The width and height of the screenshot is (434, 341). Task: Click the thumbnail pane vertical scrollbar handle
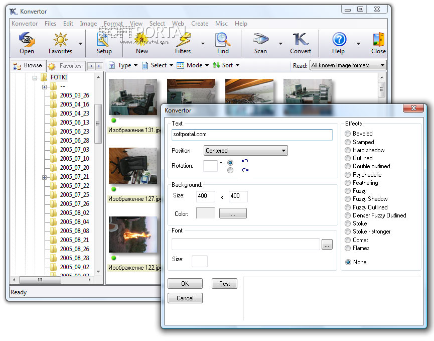[382, 89]
